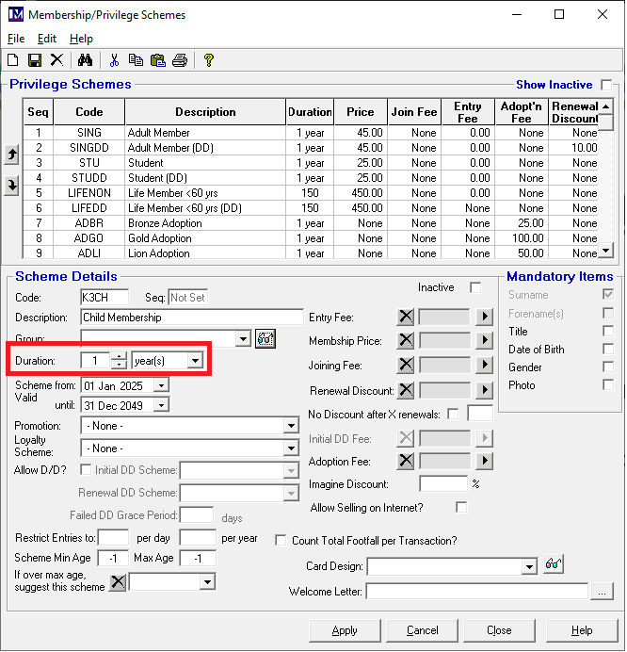Click the Description text field
This screenshot has height=652, width=627.
(x=191, y=318)
